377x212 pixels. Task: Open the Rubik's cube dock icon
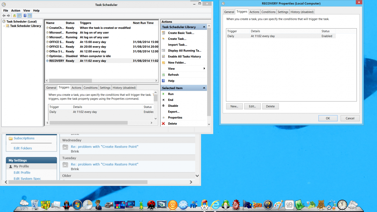point(45,204)
